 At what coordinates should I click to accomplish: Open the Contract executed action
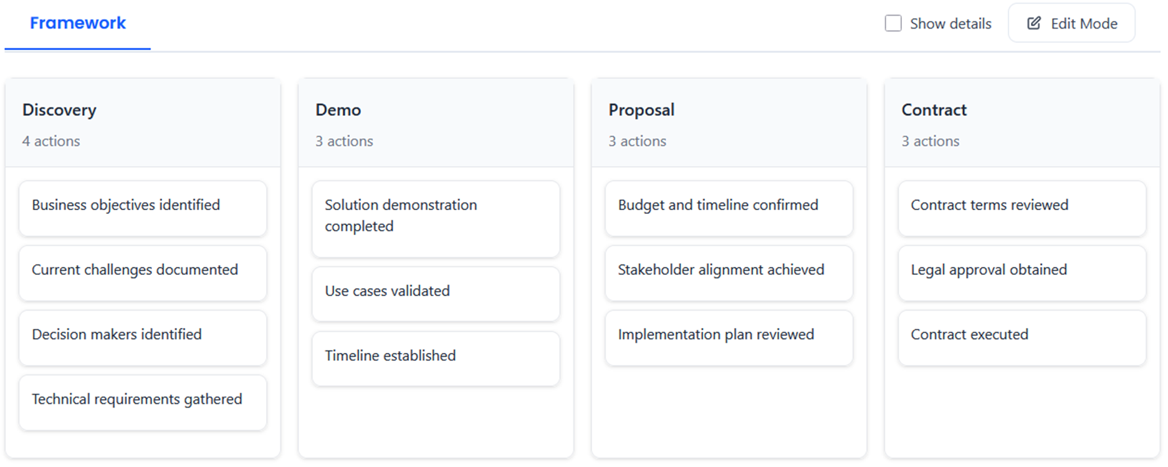[1022, 338]
